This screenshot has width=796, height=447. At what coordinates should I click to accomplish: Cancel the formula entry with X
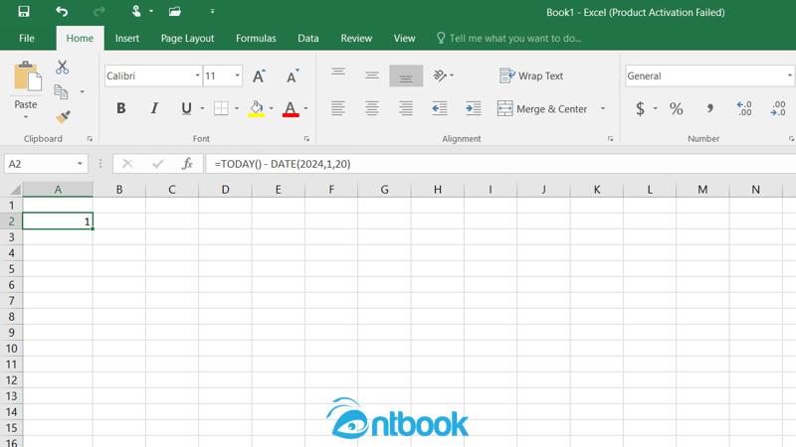(127, 164)
